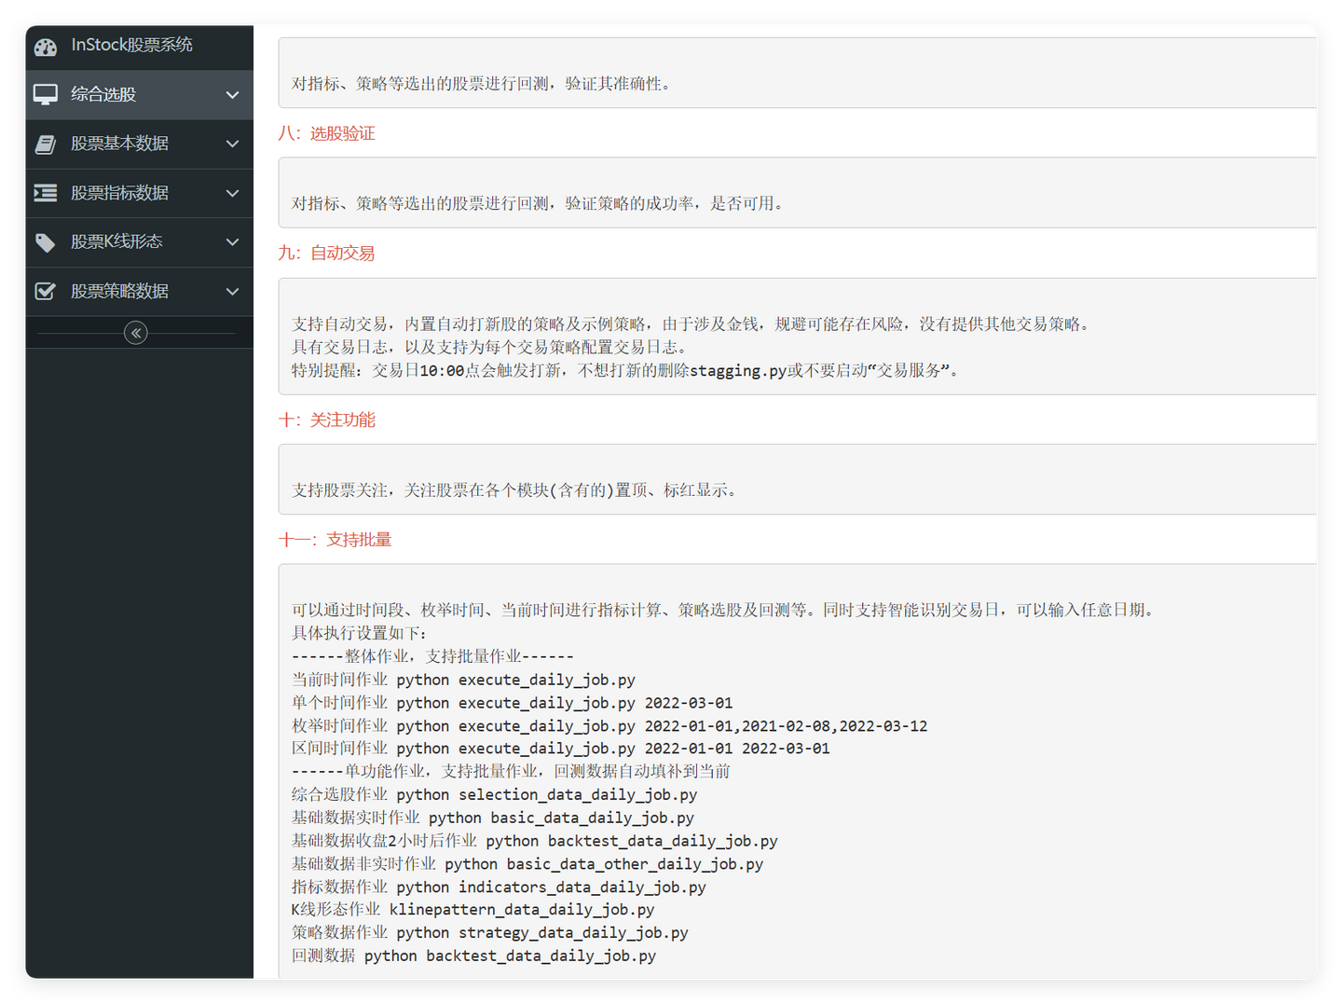Click the checkmark icon beside 股票策略数据
1342x1004 pixels.
click(46, 292)
